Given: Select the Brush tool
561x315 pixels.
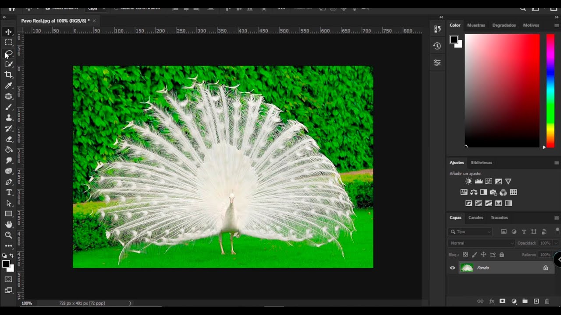Looking at the screenshot, I should tap(8, 107).
